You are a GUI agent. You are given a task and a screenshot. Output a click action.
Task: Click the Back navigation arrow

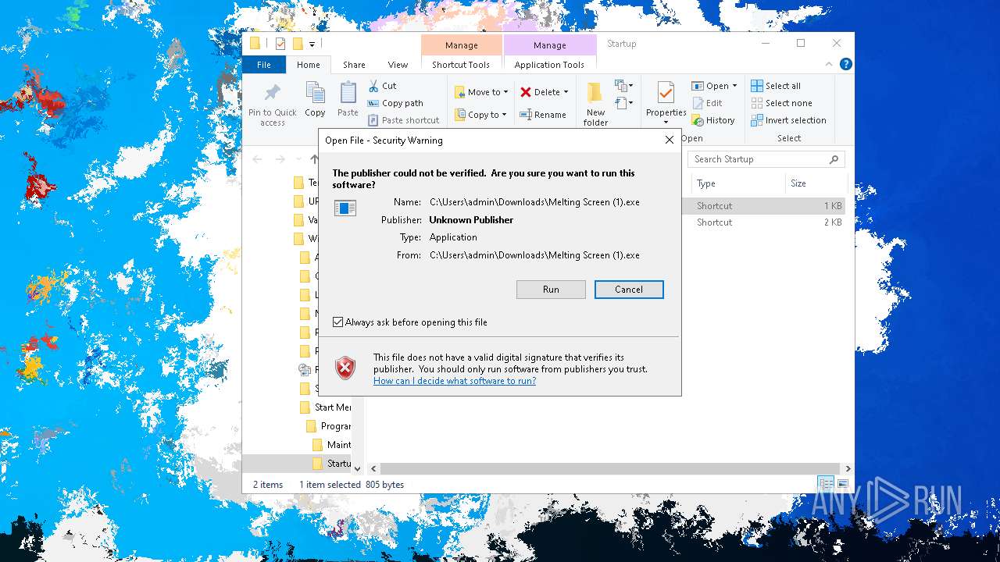[257, 159]
